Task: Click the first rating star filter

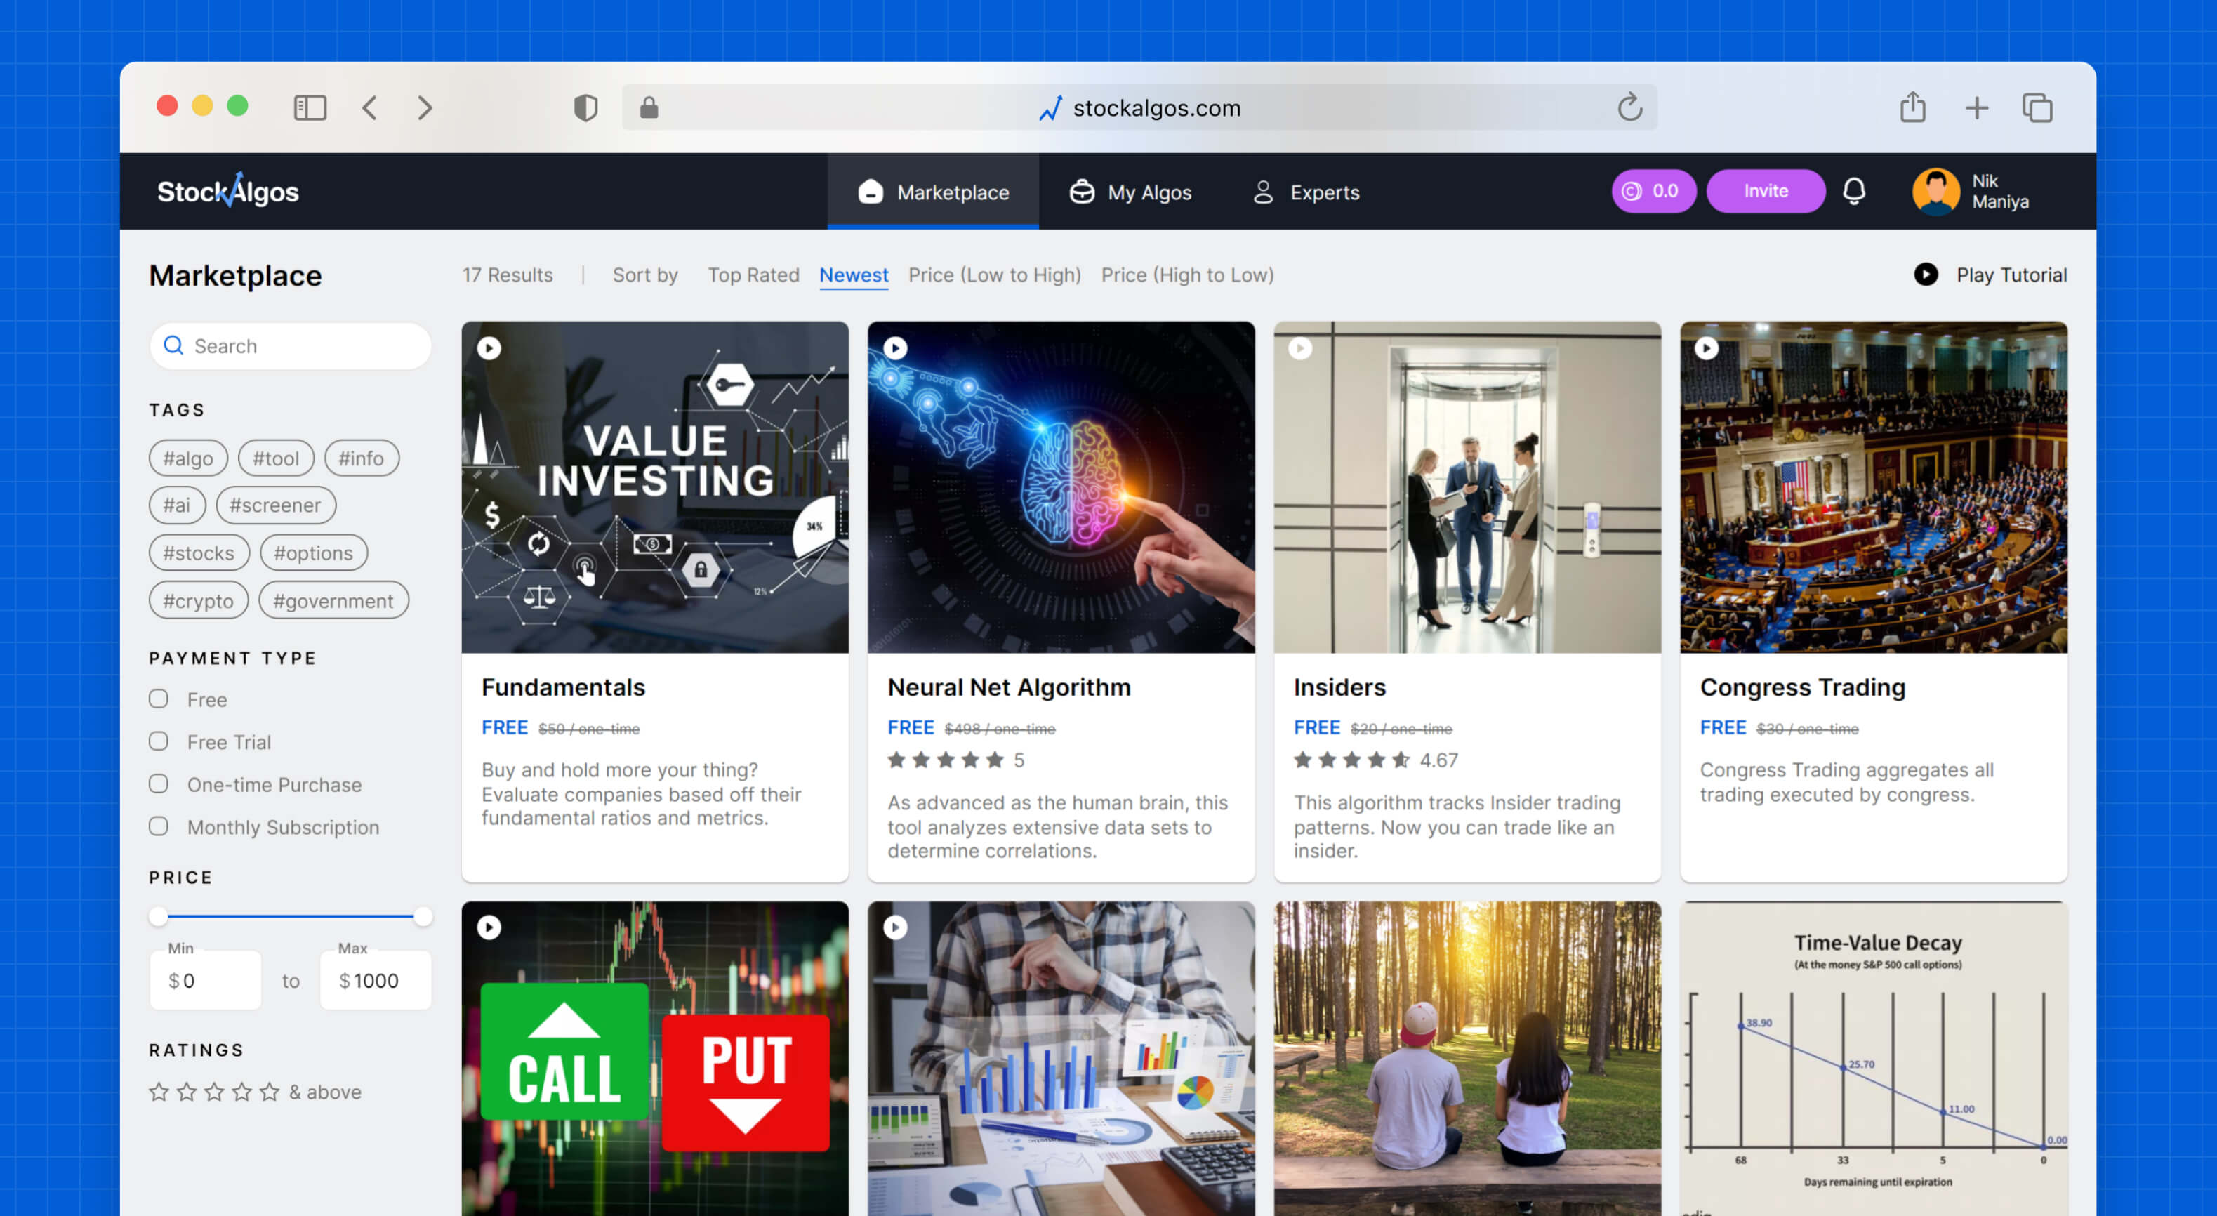Action: pyautogui.click(x=159, y=1092)
